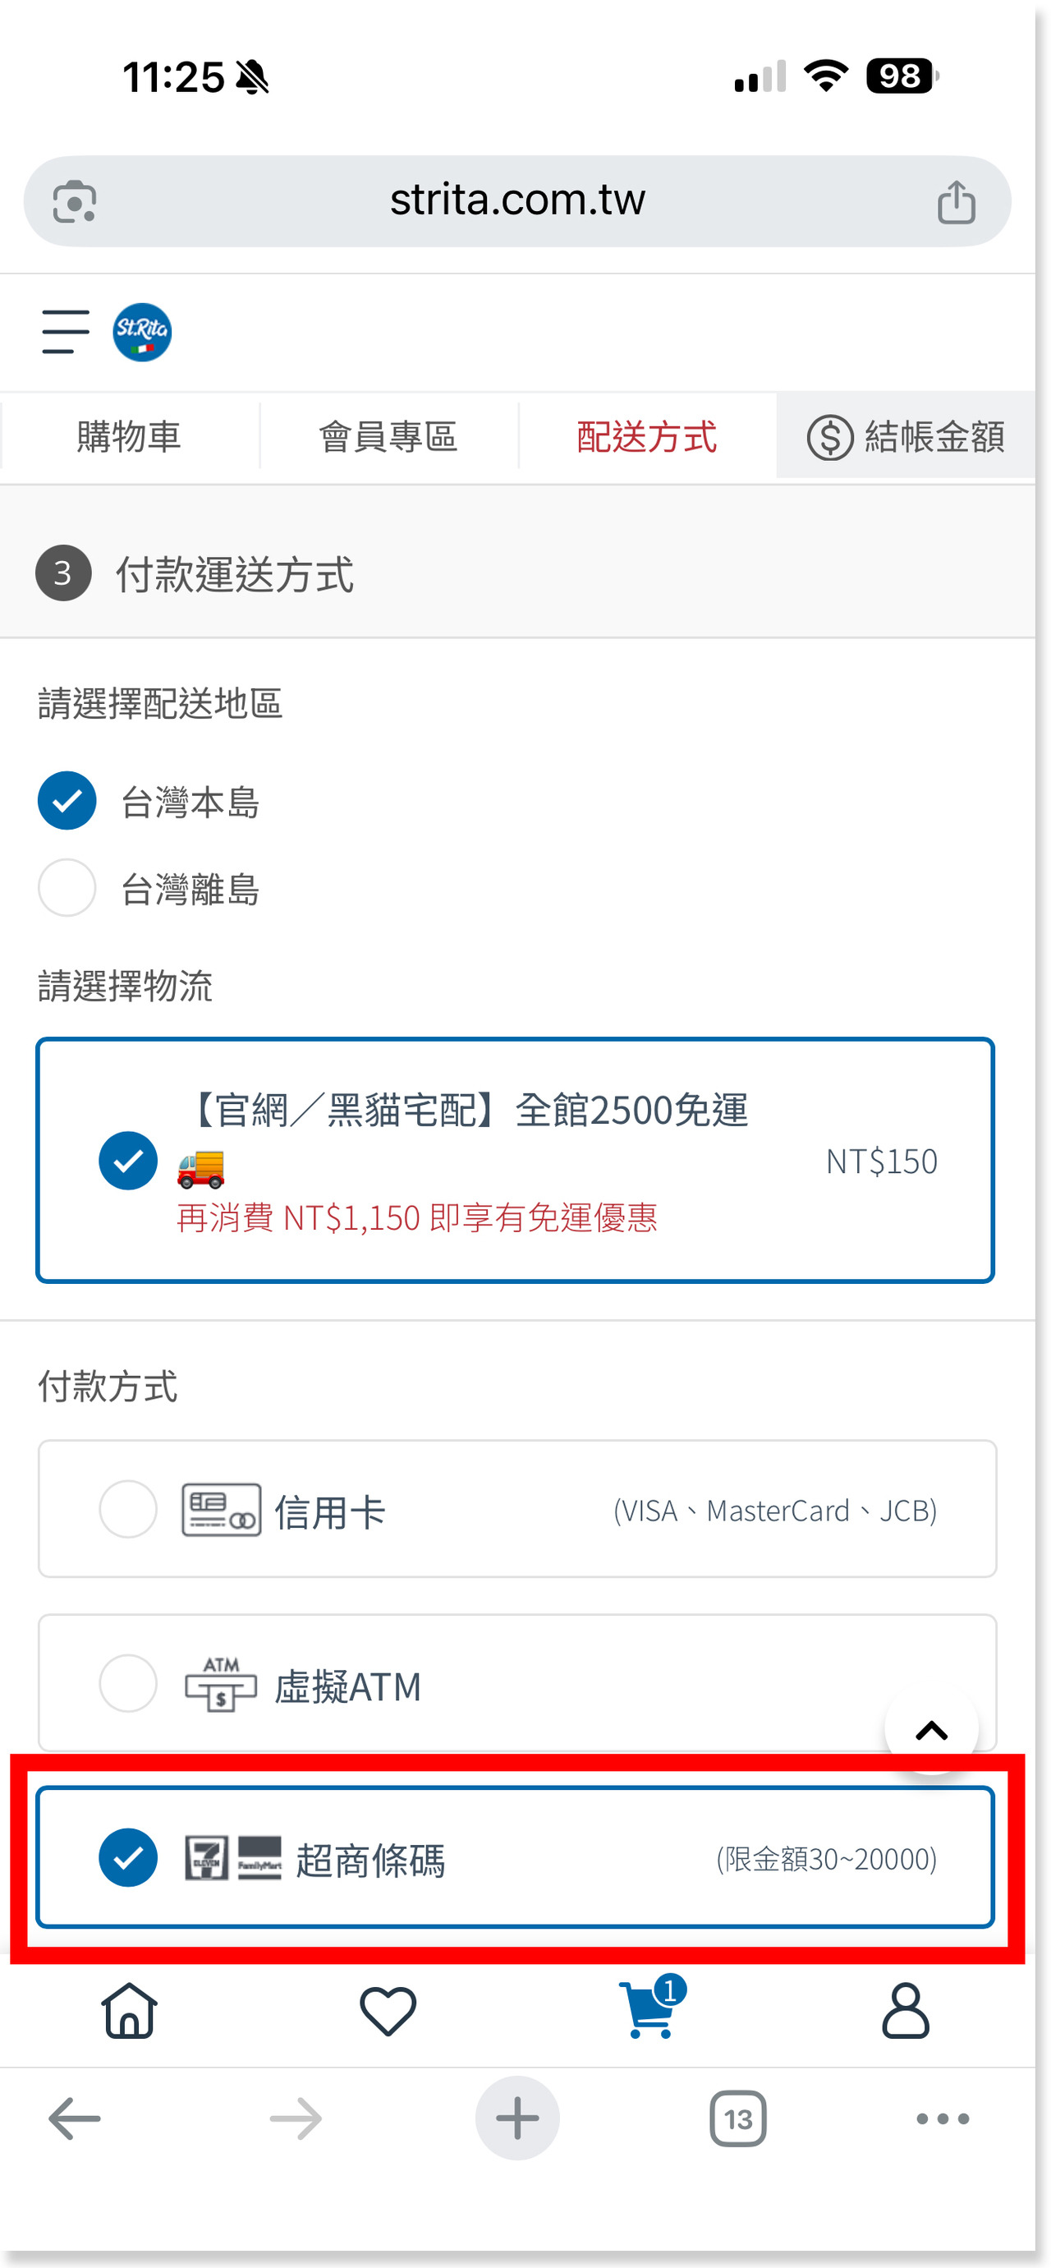Viewport: 1051px width, 2268px height.
Task: Select 台灣本島 delivery region
Action: 67,800
